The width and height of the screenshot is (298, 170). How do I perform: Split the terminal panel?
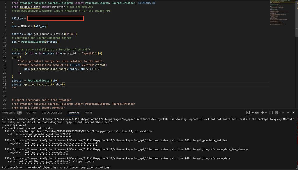(x=271, y=113)
